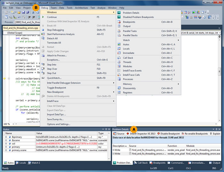Click the Disassembly icon in submenu
The image size is (224, 172).
119,88
